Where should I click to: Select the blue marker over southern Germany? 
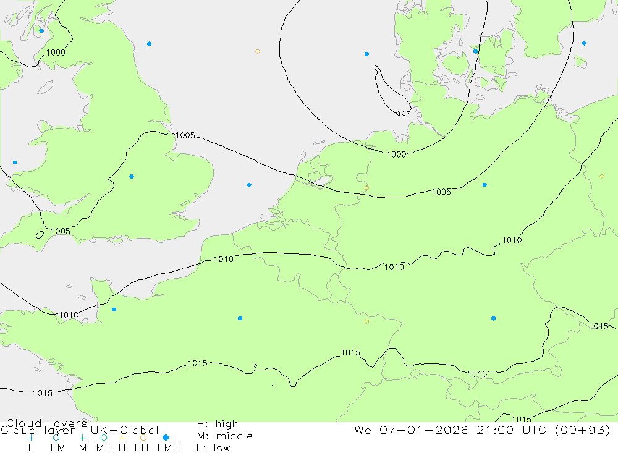pyautogui.click(x=493, y=318)
